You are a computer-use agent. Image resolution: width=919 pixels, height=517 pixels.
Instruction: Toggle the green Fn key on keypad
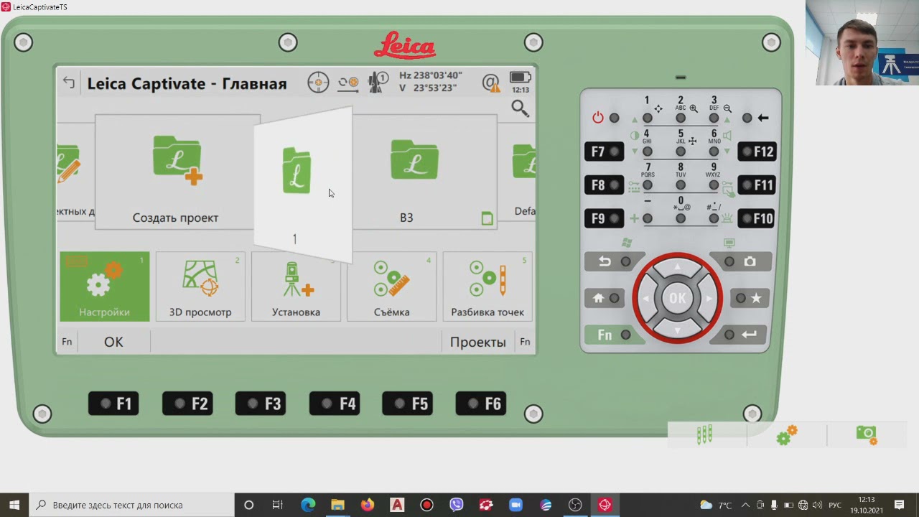click(614, 335)
